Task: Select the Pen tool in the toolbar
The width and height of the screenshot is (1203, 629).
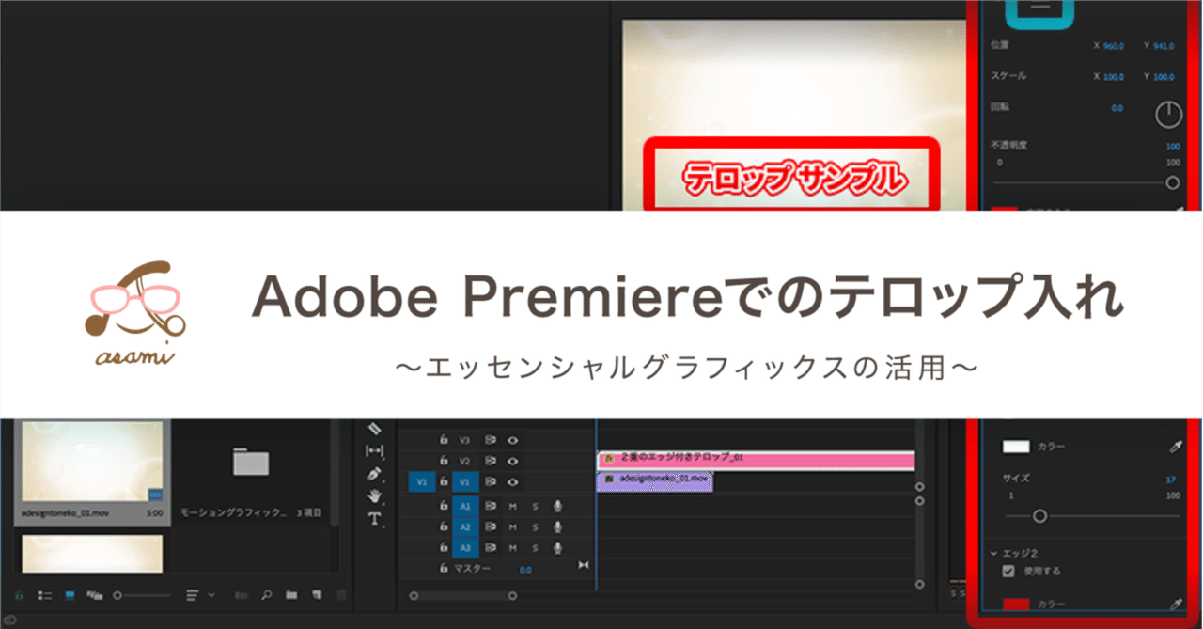Action: click(x=374, y=473)
